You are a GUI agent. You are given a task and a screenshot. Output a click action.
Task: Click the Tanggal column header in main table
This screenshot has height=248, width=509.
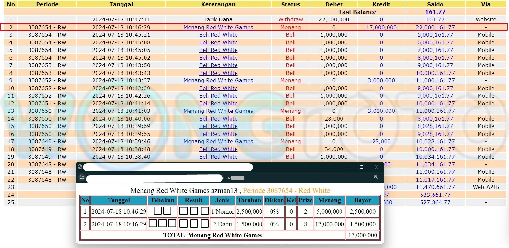[121, 4]
